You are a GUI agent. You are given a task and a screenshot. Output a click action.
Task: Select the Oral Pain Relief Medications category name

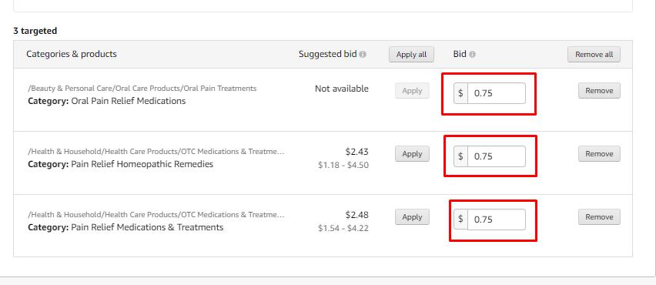129,101
